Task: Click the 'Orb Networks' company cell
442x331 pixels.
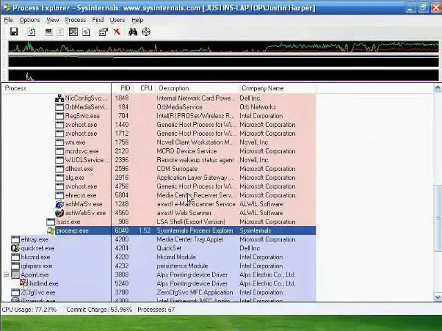Action: 258,107
